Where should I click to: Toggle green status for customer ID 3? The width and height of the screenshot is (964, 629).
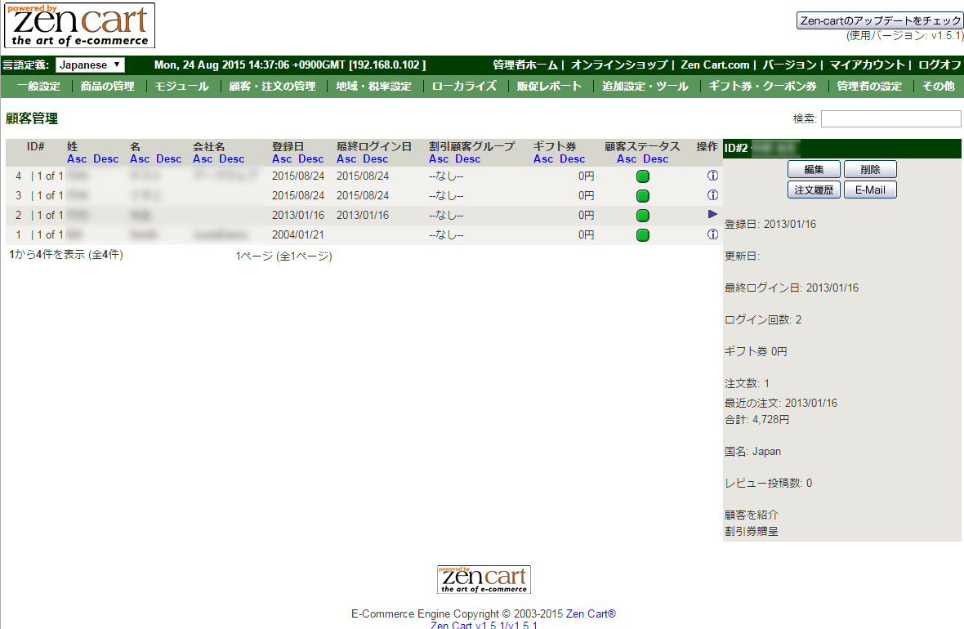[x=643, y=196]
